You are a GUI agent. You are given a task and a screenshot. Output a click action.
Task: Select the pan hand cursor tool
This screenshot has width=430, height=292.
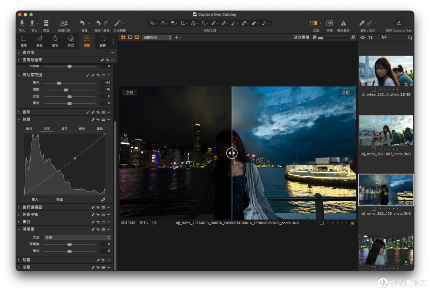pyautogui.click(x=162, y=24)
